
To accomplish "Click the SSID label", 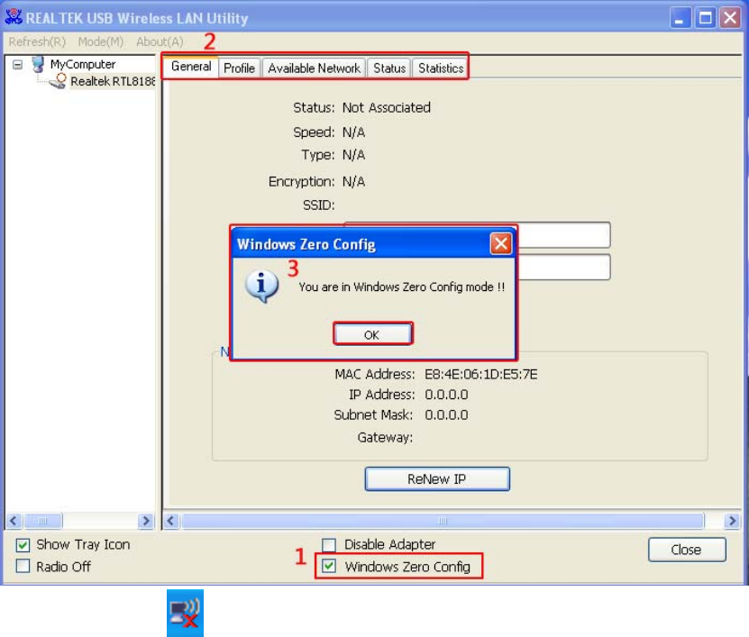I will 318,205.
